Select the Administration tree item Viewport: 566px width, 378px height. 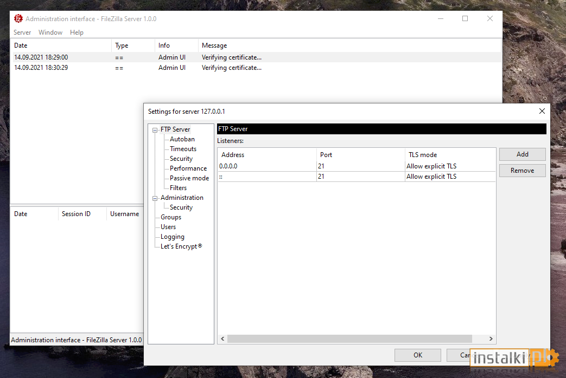[x=182, y=198]
